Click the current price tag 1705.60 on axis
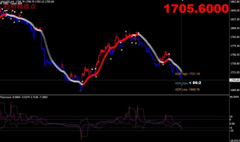Viewport: 240px width, 142px height. [234, 80]
